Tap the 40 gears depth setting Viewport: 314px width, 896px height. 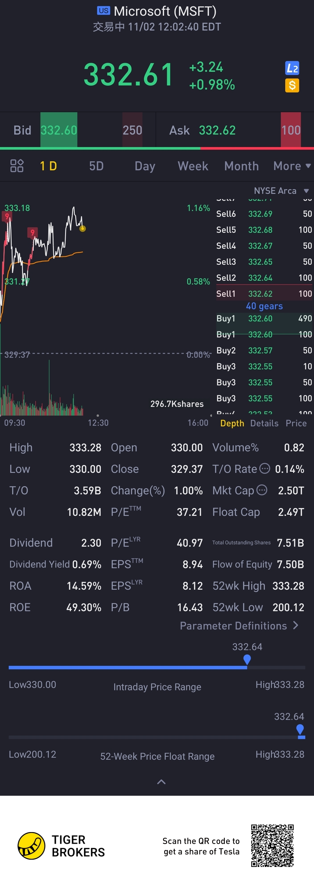264,306
